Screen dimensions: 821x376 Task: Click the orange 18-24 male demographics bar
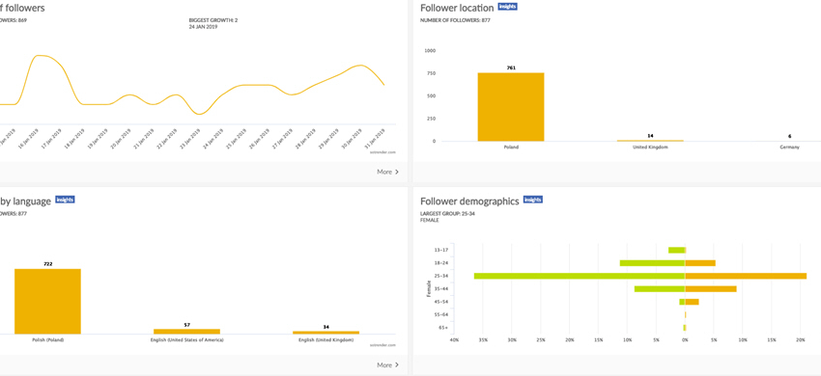point(700,263)
